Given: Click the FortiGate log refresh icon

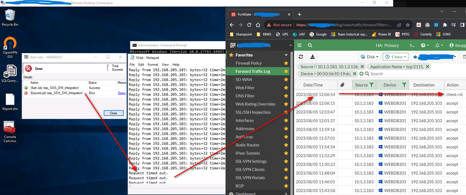Looking at the screenshot, I should (301, 56).
